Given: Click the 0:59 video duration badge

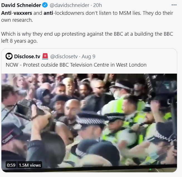Looking at the screenshot, I should pos(11,165).
